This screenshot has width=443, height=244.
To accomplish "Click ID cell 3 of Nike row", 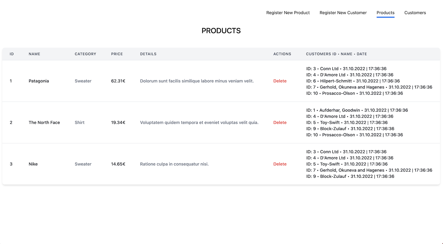I will point(11,164).
